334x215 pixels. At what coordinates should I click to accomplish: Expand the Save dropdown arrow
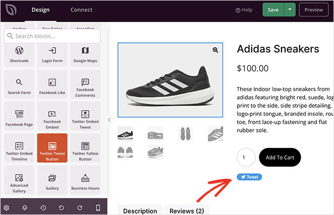(290, 10)
